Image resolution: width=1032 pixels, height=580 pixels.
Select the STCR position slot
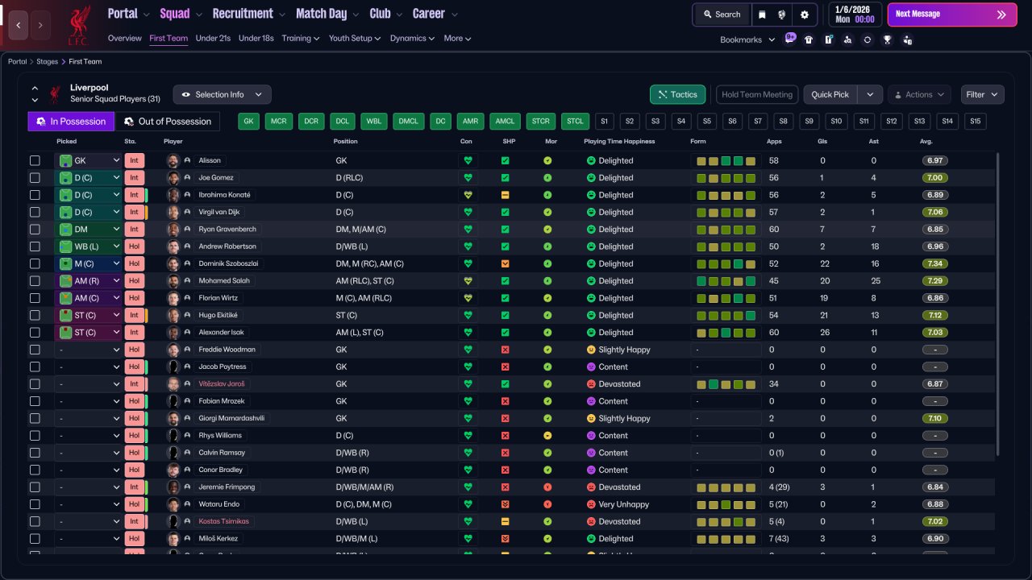(x=540, y=122)
